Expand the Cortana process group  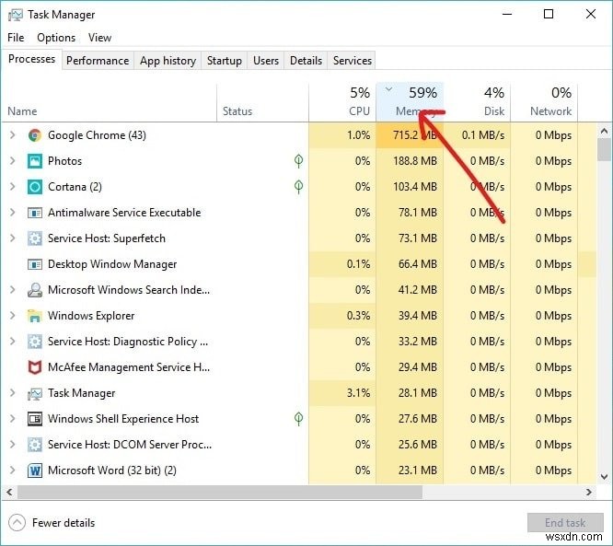[x=13, y=187]
